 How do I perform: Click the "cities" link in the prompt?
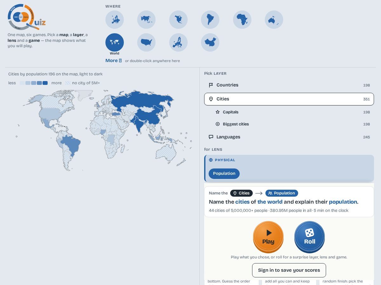[242, 202]
